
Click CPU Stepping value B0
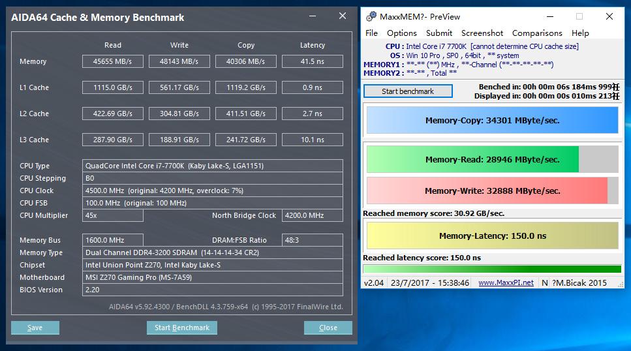click(x=213, y=178)
